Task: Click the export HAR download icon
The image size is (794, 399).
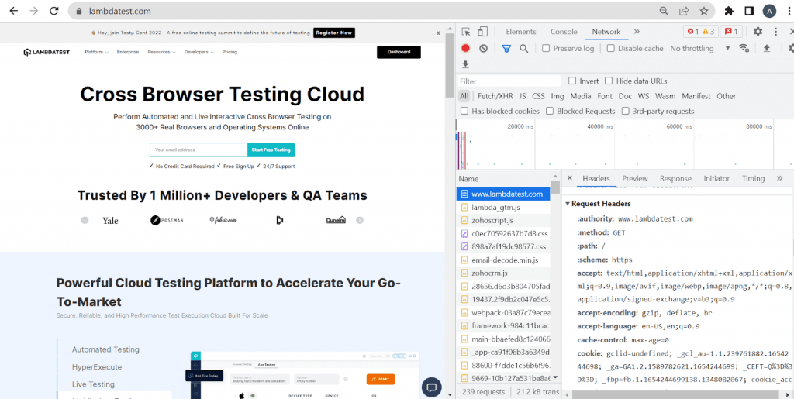Action: click(466, 64)
